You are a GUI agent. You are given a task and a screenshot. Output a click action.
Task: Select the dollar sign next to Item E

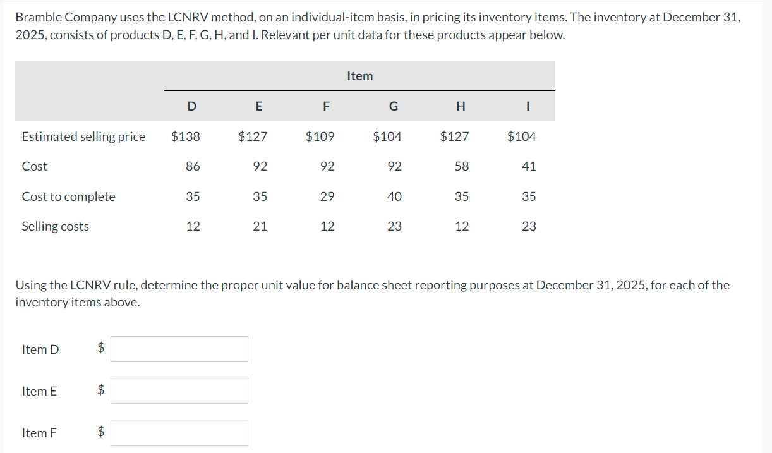tap(100, 390)
